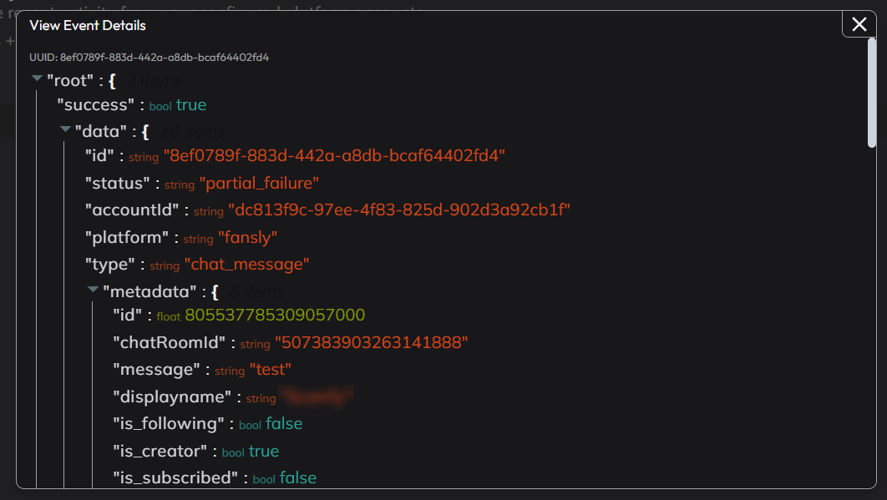Click the "displayname" key label

174,396
